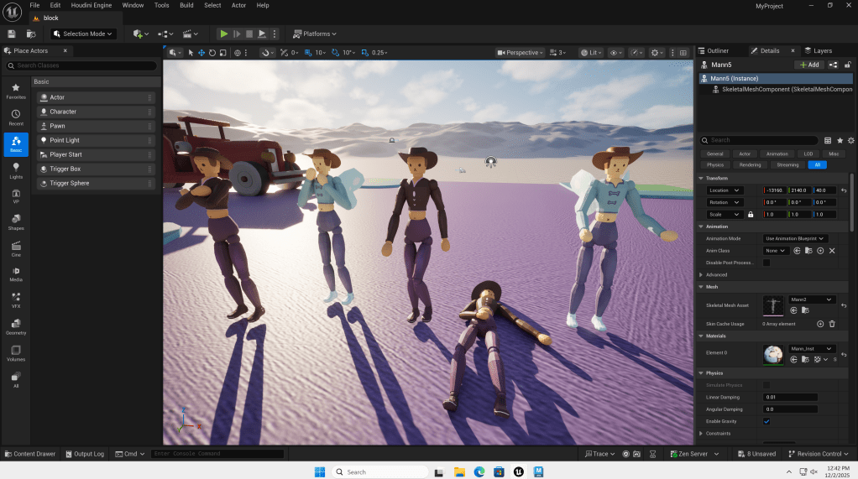The image size is (858, 479).
Task: Click the Content Drawer button
Action: coord(29,454)
